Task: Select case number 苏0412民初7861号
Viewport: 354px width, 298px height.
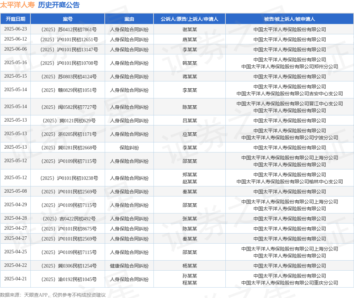Action: click(69, 29)
